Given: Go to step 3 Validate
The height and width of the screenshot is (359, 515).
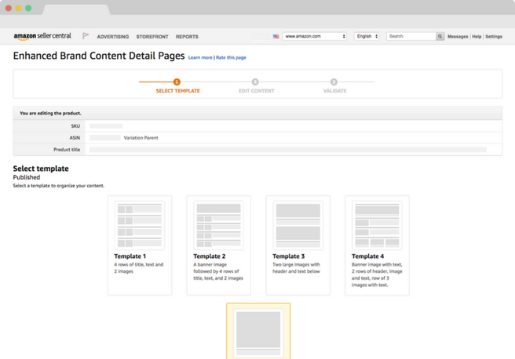Looking at the screenshot, I should (334, 82).
